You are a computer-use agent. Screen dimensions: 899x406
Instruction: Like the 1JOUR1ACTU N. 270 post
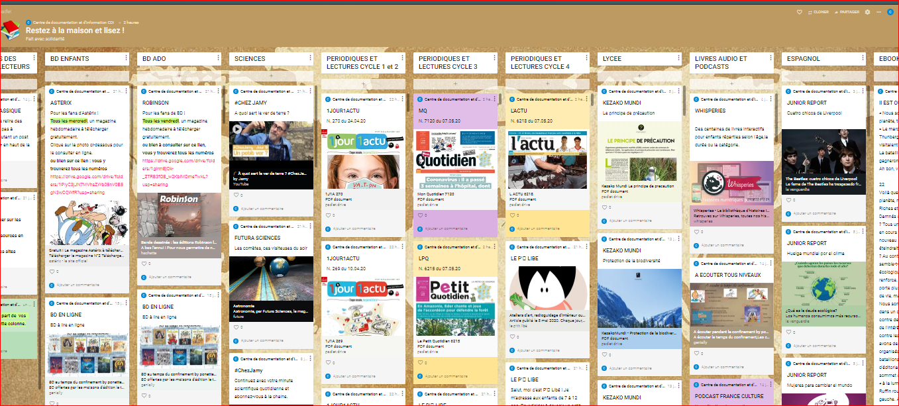[x=329, y=215]
